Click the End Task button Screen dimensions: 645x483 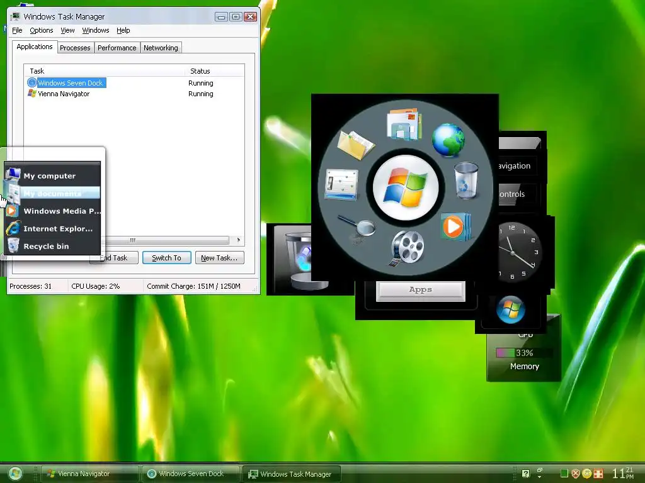[114, 258]
